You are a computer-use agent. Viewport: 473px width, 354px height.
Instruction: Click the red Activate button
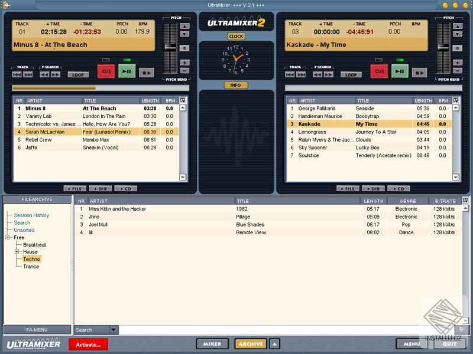[88, 345]
